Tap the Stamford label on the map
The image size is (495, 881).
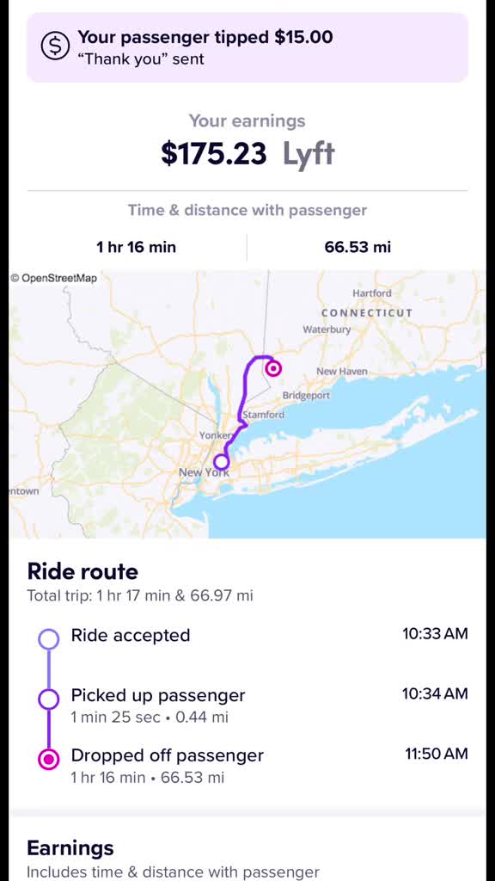coord(263,415)
